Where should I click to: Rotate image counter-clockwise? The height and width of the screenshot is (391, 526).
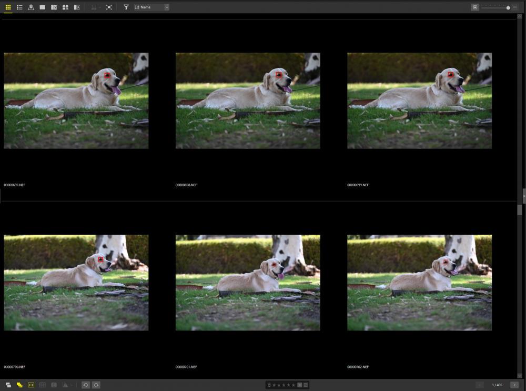coord(86,385)
